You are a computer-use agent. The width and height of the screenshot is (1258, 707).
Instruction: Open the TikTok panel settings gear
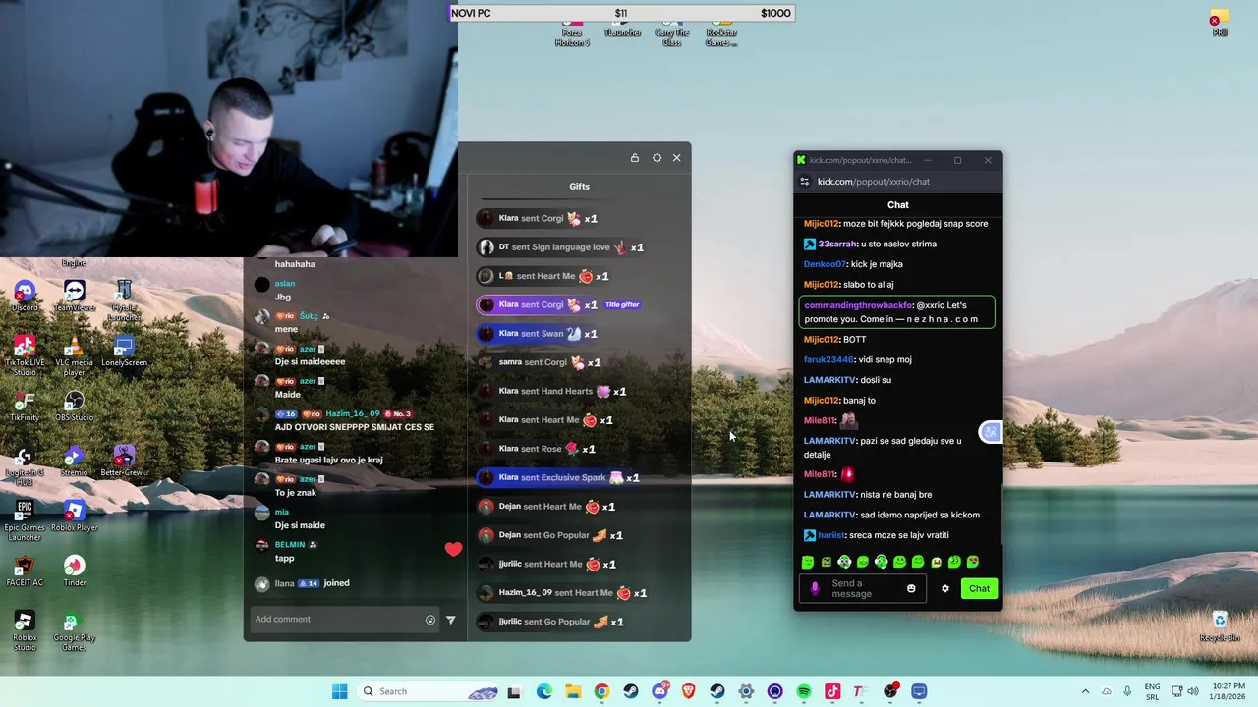[x=657, y=158]
